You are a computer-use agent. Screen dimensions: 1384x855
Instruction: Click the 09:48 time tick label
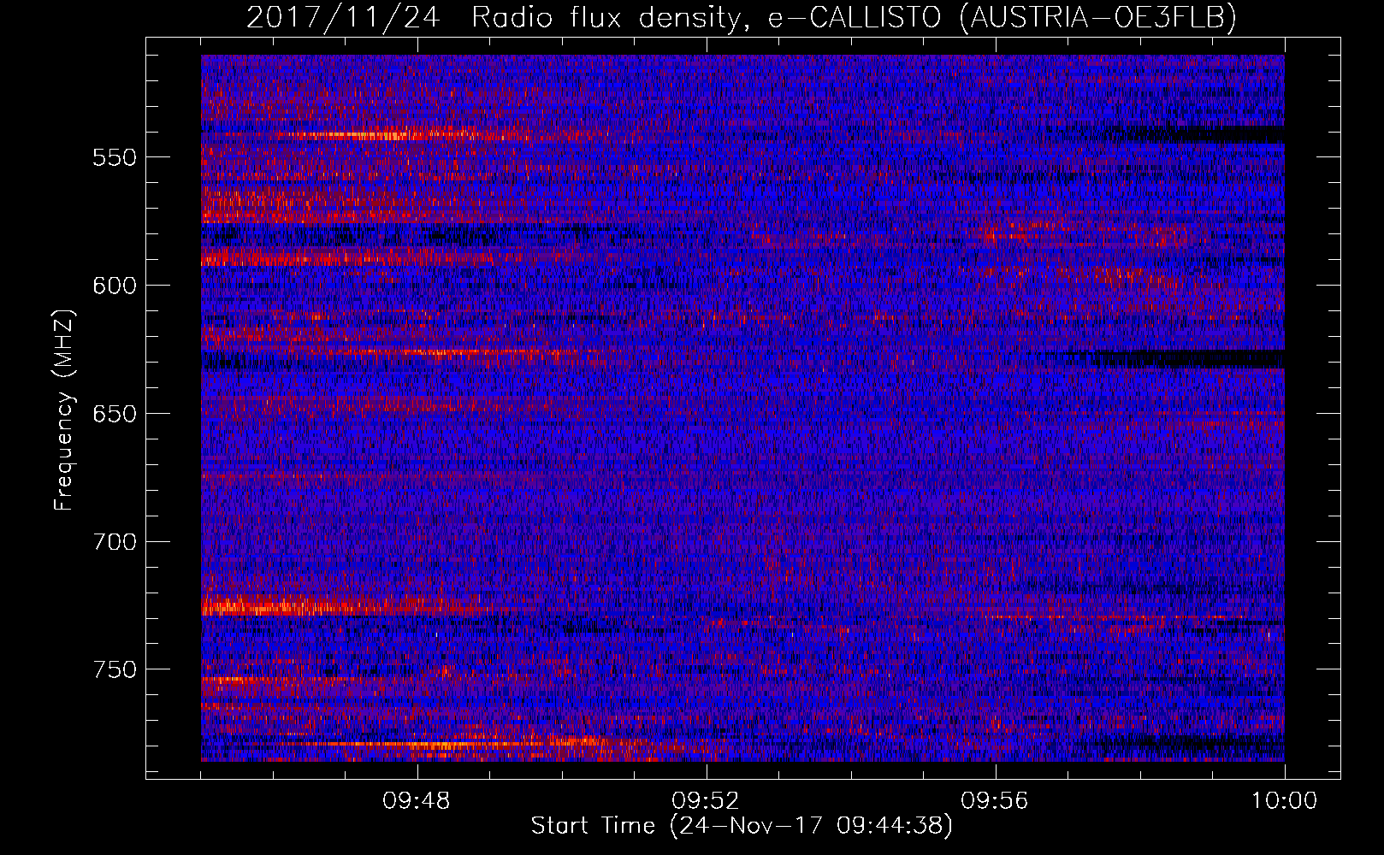pyautogui.click(x=417, y=801)
